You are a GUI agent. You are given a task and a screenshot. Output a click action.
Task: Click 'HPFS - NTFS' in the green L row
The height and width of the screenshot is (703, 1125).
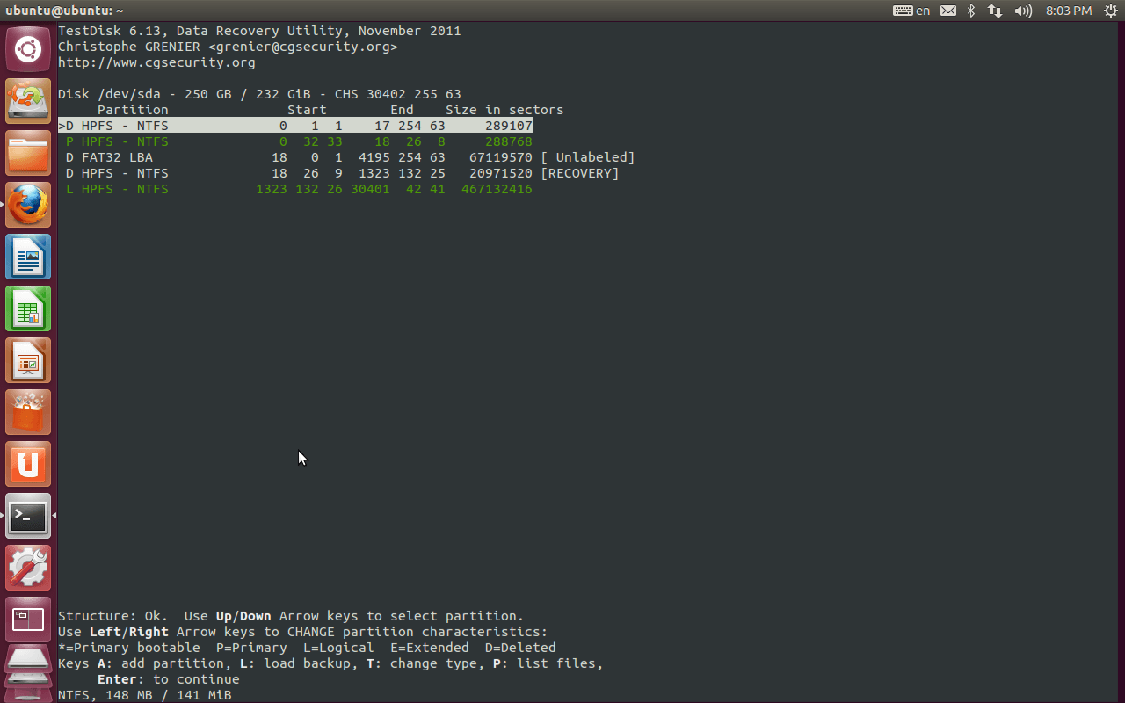[125, 189]
